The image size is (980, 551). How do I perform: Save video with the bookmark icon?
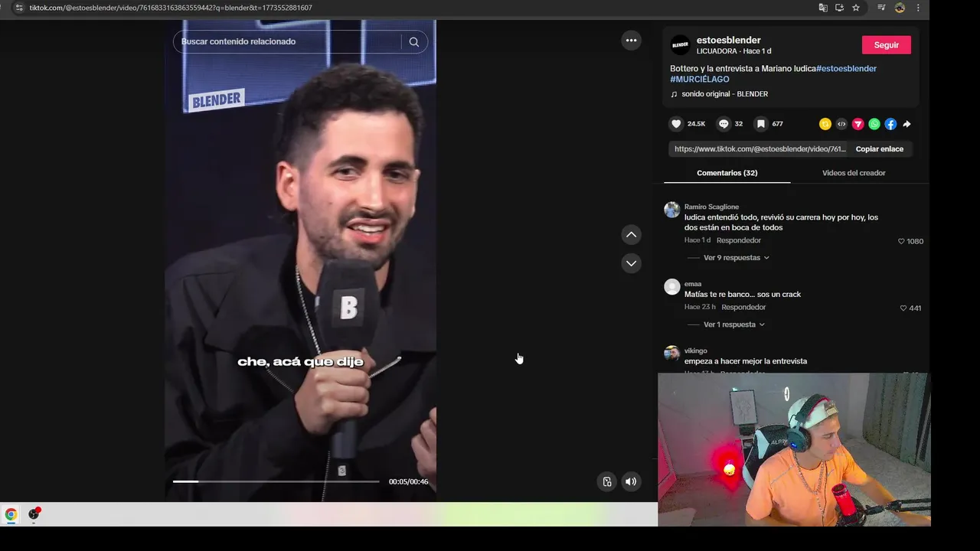click(x=760, y=124)
